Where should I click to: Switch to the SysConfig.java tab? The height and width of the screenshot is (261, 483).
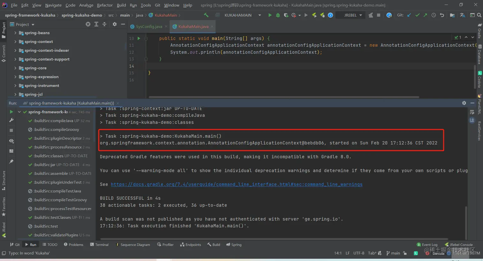pos(149,26)
